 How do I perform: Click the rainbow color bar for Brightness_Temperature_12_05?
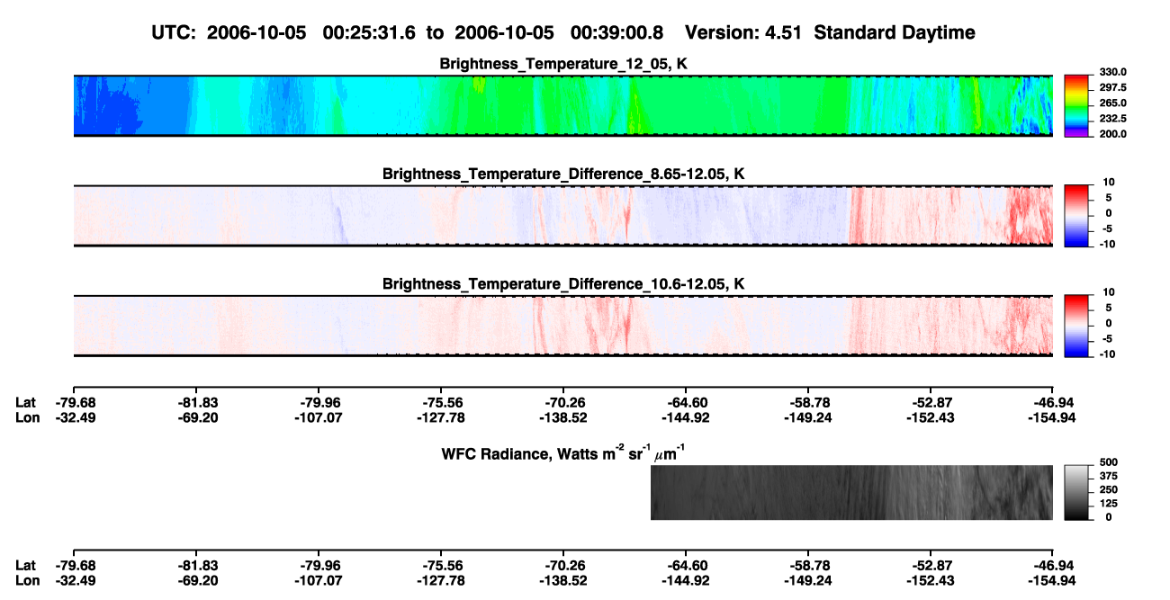click(x=1076, y=105)
